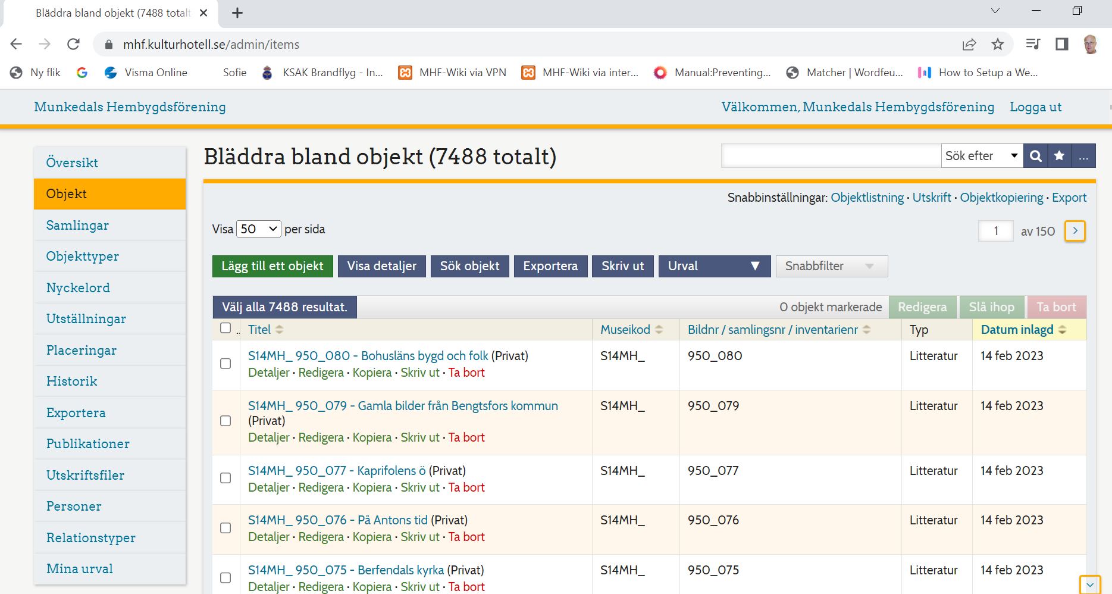The width and height of the screenshot is (1112, 594).
Task: Click Visa detaljer button
Action: pos(382,266)
